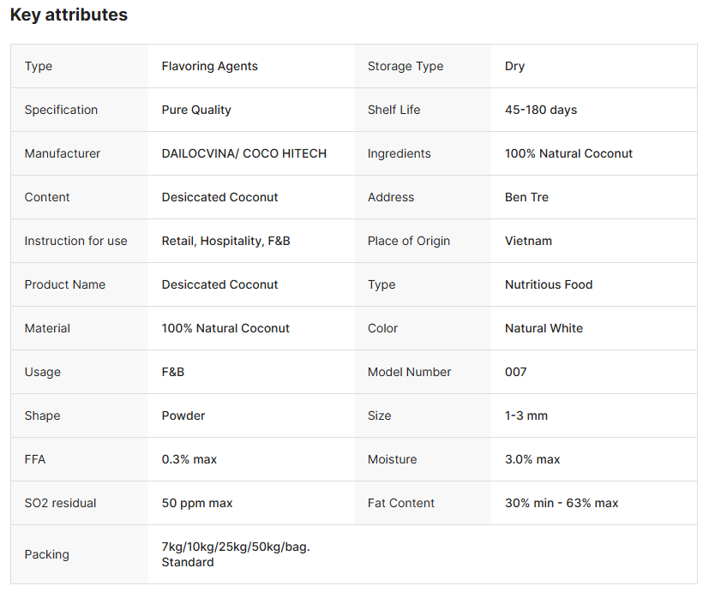Click the Pure Quality specification value

pos(196,110)
